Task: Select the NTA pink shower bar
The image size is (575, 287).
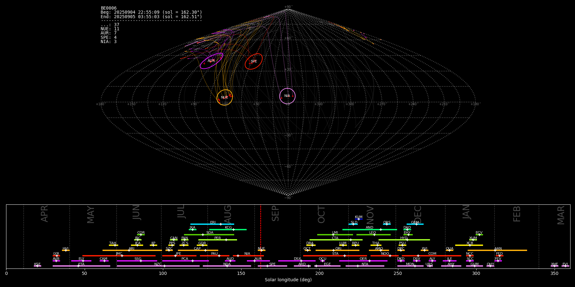Action: 365,266
